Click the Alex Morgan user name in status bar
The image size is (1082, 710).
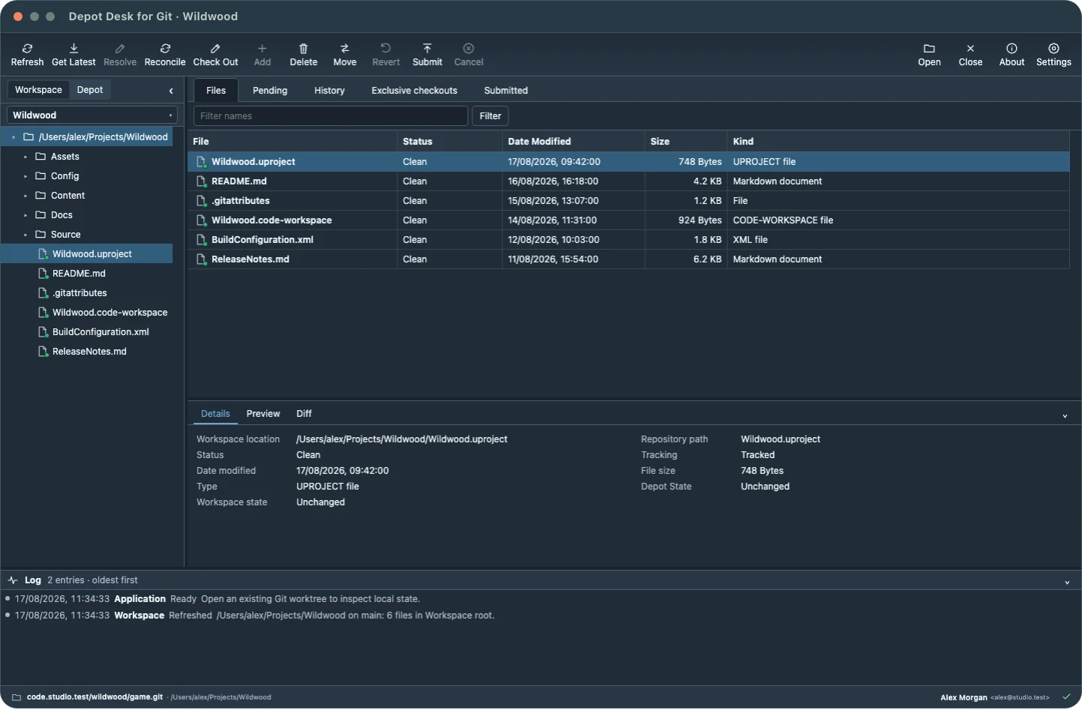coord(964,698)
